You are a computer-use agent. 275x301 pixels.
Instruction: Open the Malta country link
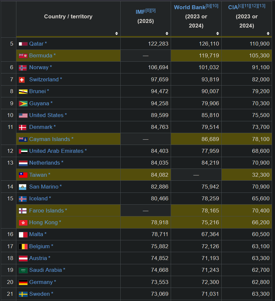click(x=36, y=234)
